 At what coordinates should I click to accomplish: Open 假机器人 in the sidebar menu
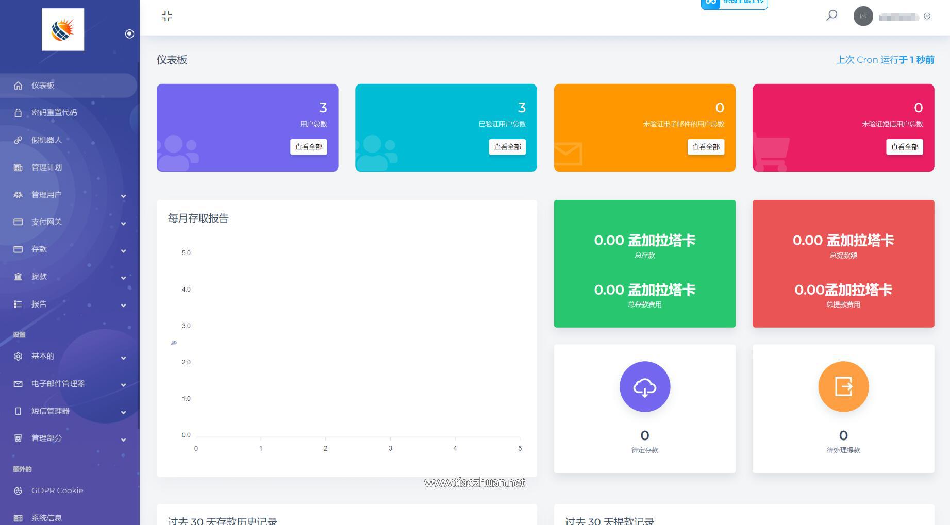[x=46, y=140]
